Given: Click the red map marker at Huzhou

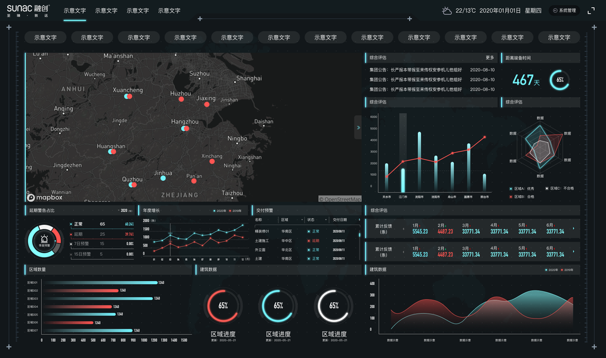Looking at the screenshot, I should [182, 99].
